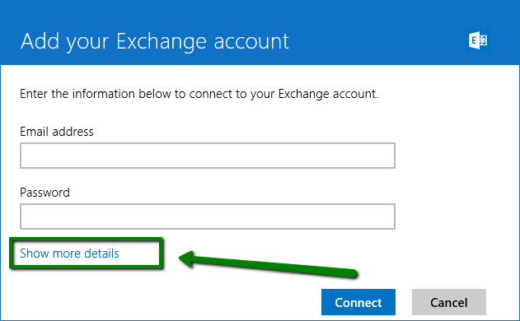
Task: Click the 'Enter the information below' instruction text
Action: pyautogui.click(x=199, y=94)
